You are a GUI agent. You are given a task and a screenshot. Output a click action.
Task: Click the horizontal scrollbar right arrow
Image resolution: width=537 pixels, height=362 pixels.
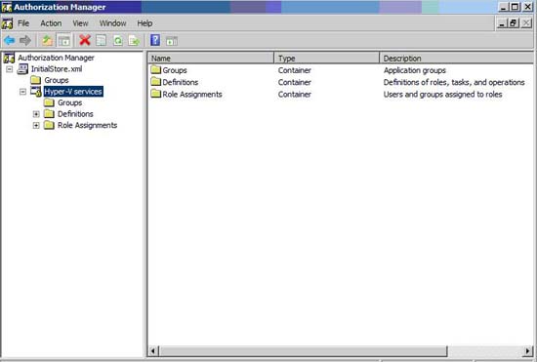point(528,351)
